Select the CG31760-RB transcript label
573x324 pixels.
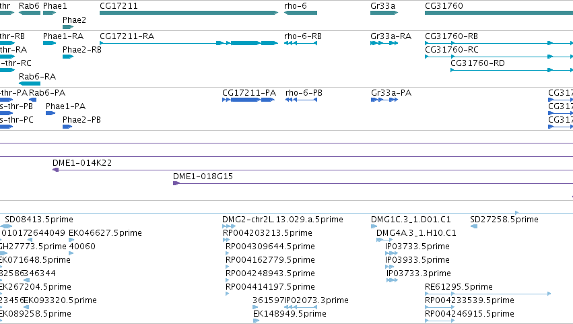451,36
